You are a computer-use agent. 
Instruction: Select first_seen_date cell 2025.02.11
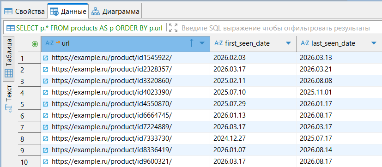[254, 81]
